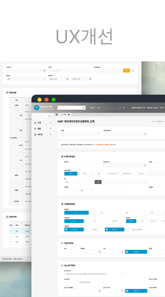Image resolution: width=165 pixels, height=297 pixels.
Task: Open the second phone number dropdown
Action: click(x=87, y=191)
